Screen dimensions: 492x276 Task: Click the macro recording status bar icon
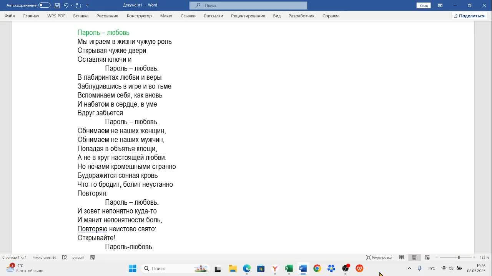(x=93, y=257)
